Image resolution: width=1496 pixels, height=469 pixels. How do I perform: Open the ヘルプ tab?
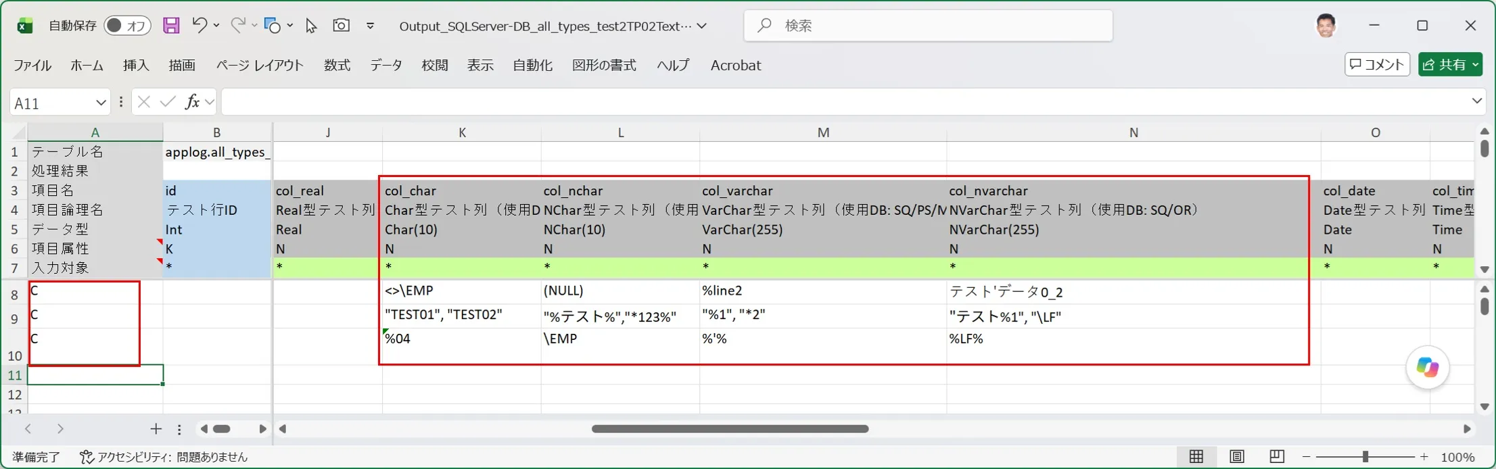point(673,66)
